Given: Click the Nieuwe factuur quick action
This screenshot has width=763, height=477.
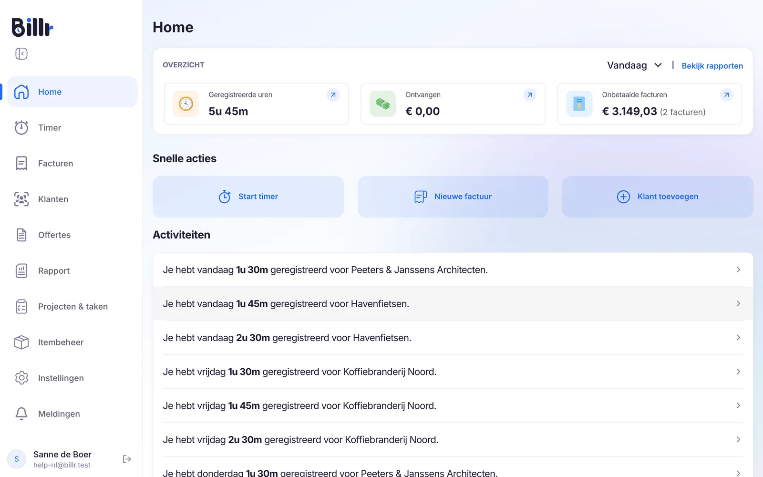Looking at the screenshot, I should (x=453, y=197).
